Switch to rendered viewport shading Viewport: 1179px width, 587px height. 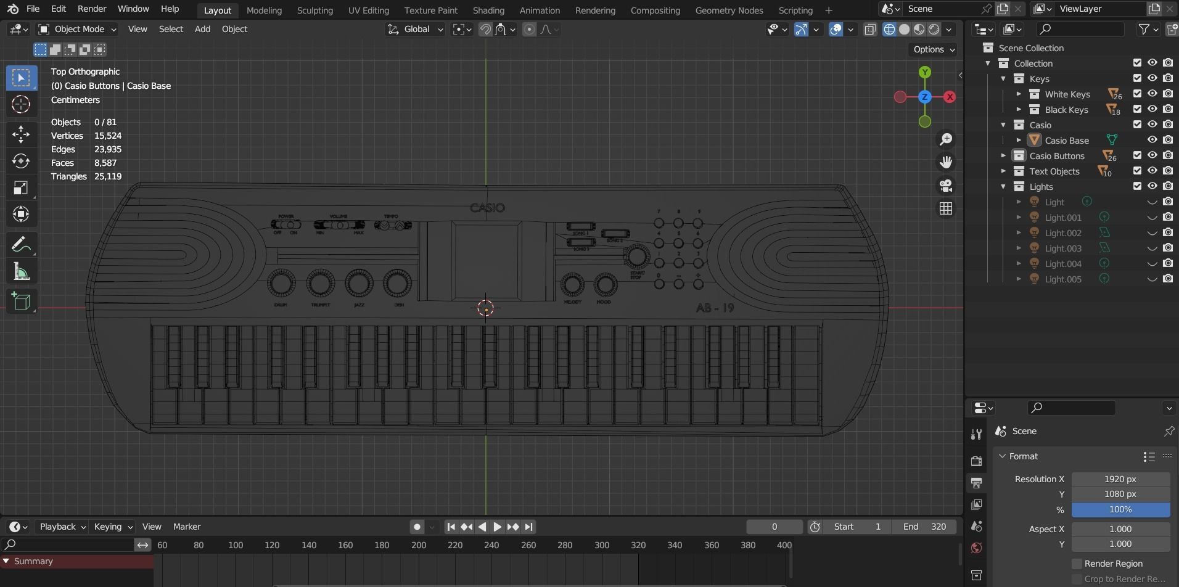pos(934,29)
